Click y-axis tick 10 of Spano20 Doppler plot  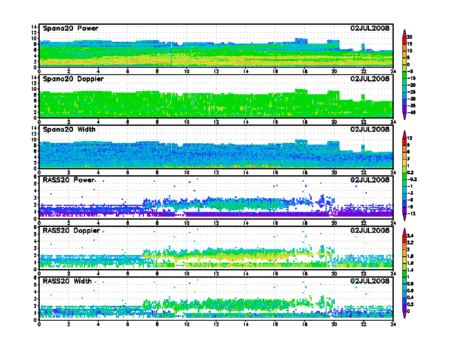(x=34, y=89)
